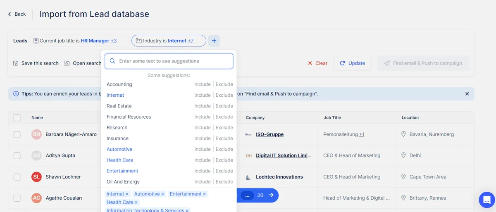
Task: Check the box for Barbara Nägerl-Amaro
Action: (x=17, y=134)
